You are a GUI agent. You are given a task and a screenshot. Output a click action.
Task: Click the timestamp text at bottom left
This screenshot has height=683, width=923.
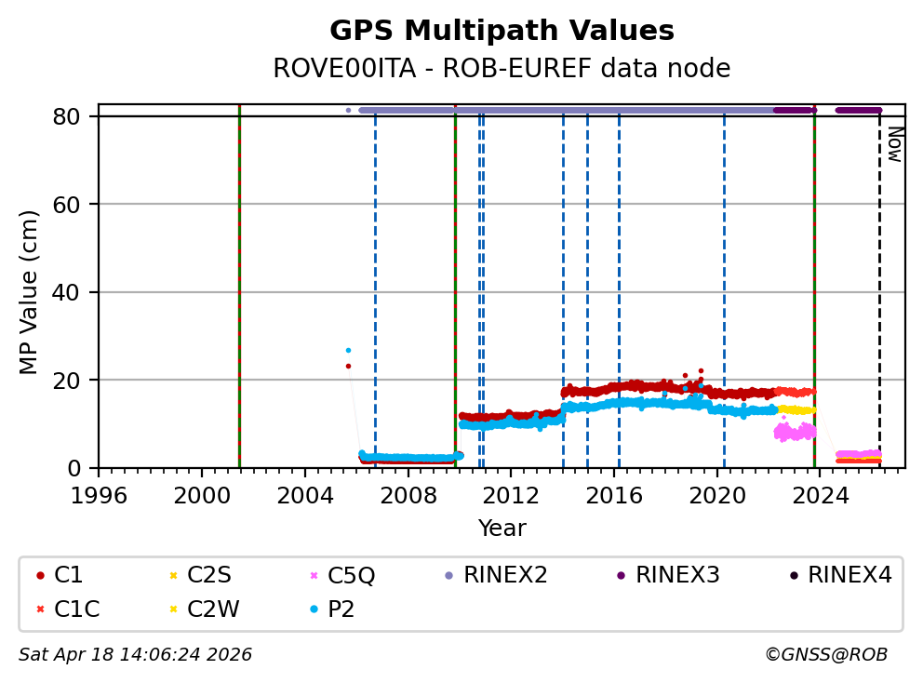pyautogui.click(x=135, y=655)
